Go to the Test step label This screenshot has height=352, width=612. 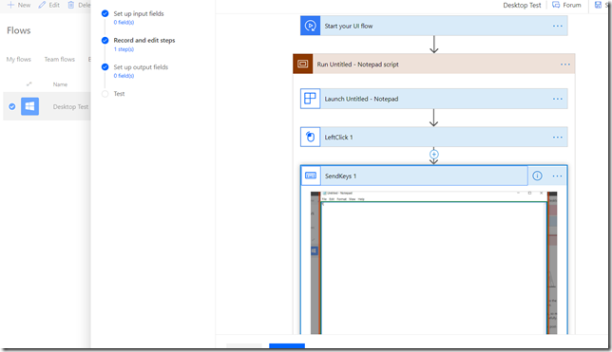point(119,94)
